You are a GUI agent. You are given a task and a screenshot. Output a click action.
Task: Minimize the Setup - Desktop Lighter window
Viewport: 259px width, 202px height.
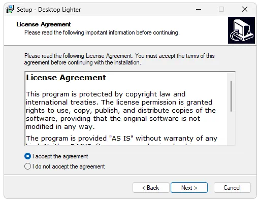tap(199, 9)
